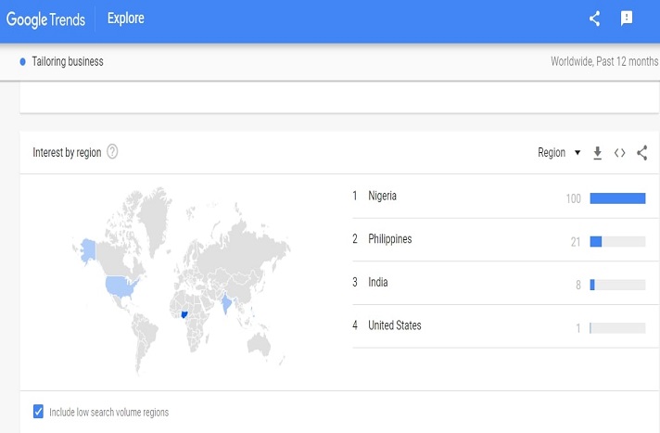Image resolution: width=660 pixels, height=433 pixels.
Task: Open Worldwide, Past 12 months filter
Action: [x=603, y=62]
